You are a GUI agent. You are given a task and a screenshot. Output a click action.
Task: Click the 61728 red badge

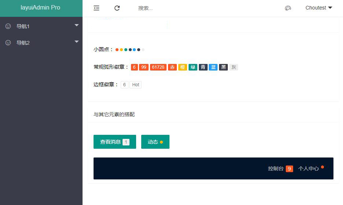(x=158, y=67)
